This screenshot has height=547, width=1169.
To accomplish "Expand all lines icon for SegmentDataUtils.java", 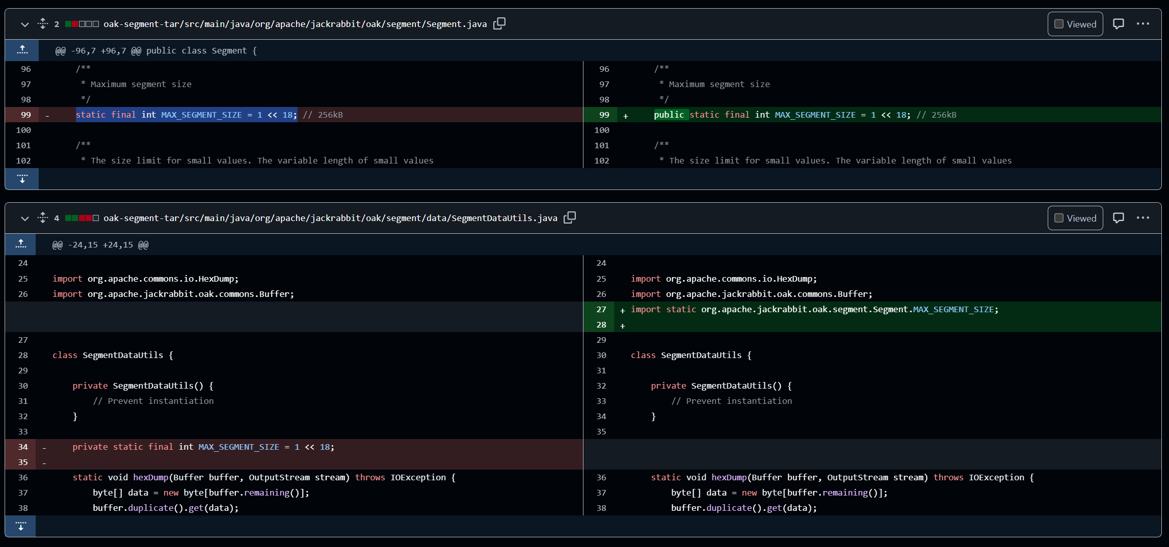I will pyautogui.click(x=43, y=217).
